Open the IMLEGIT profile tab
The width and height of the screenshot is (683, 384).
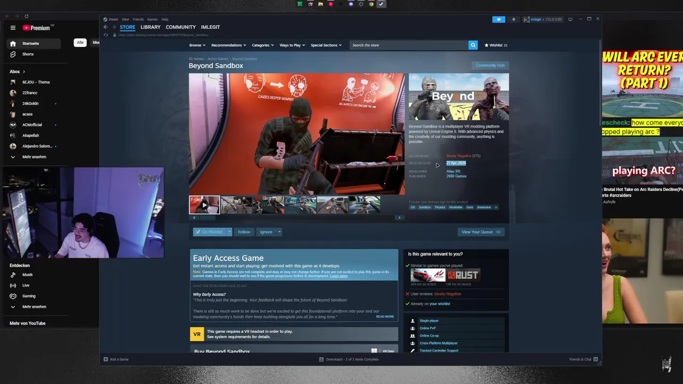pyautogui.click(x=210, y=27)
